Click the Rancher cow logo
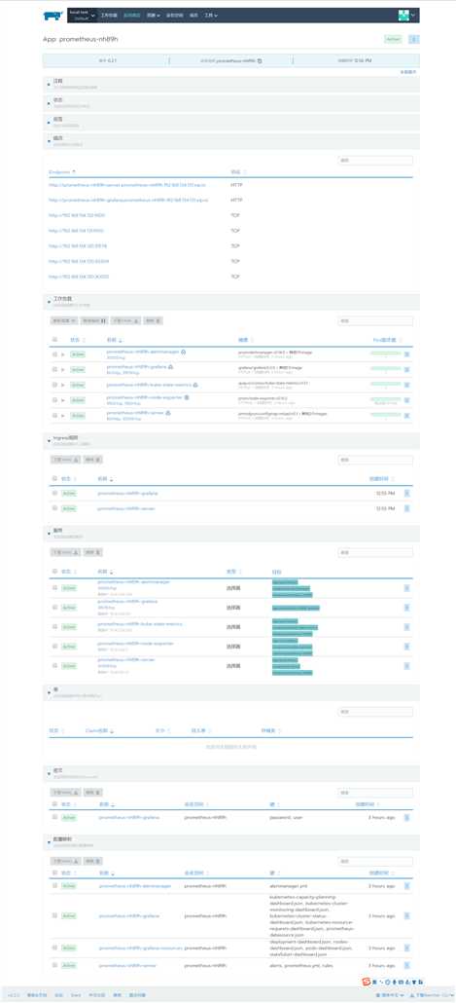This screenshot has height=1003, width=456. coord(54,15)
